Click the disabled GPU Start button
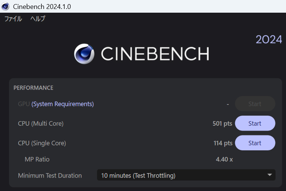 pyautogui.click(x=255, y=104)
